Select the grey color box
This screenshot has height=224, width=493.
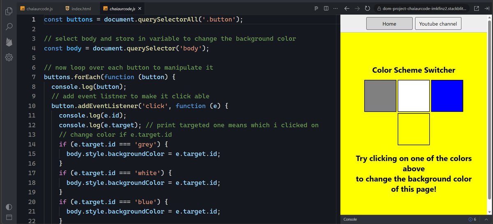click(380, 96)
